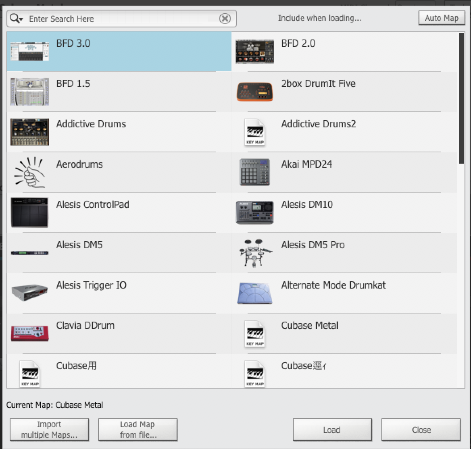Select the 2box DrumIt Five label
The width and height of the screenshot is (471, 449).
click(x=319, y=83)
